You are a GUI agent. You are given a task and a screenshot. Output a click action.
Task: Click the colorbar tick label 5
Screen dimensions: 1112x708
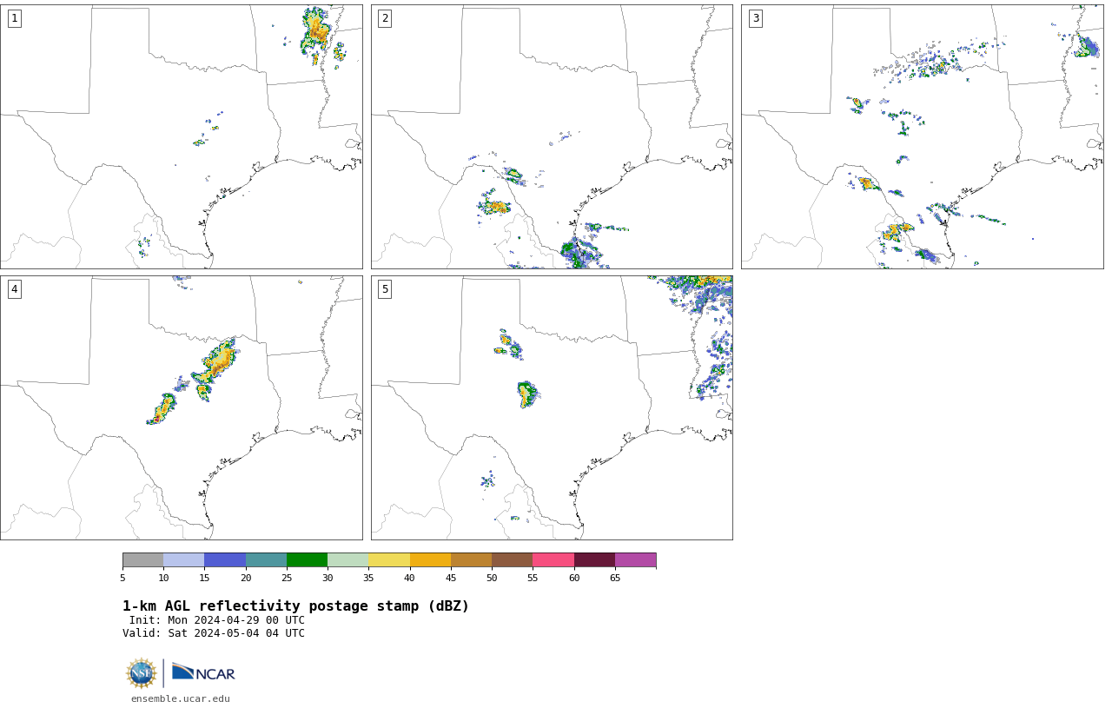tap(122, 578)
